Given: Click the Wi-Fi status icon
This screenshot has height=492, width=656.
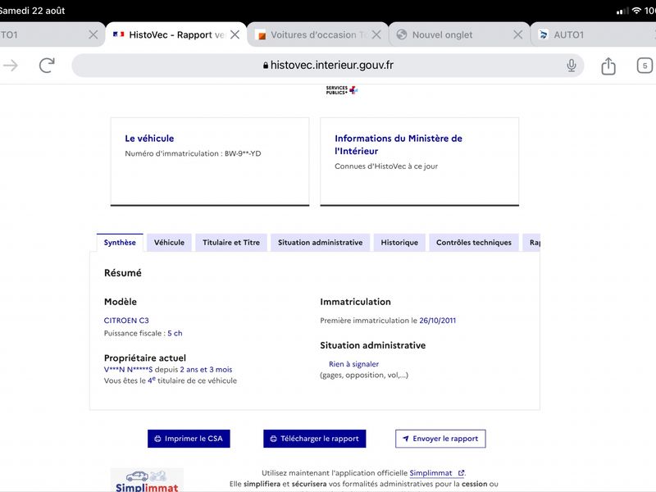Looking at the screenshot, I should pos(636,11).
